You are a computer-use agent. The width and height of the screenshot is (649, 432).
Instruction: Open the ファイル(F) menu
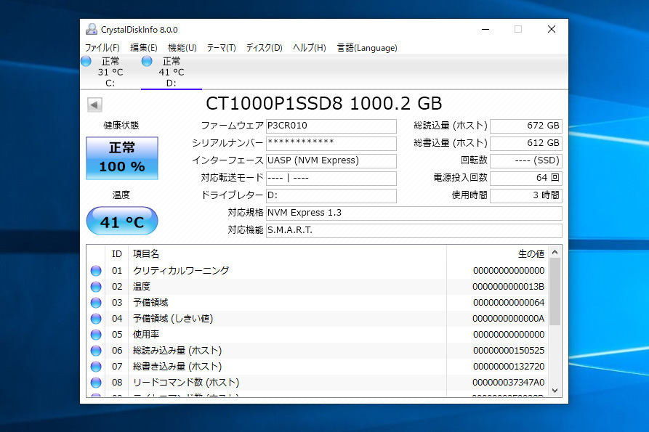tap(102, 48)
